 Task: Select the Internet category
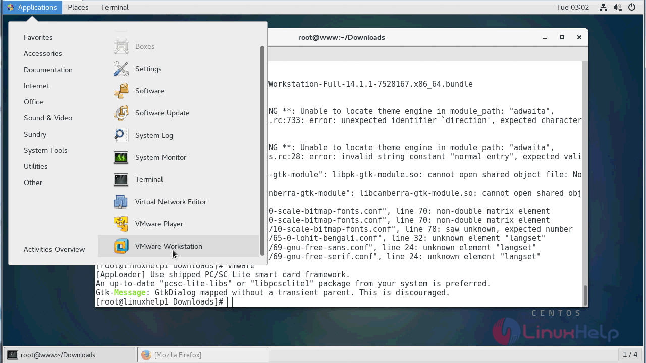[x=36, y=86]
